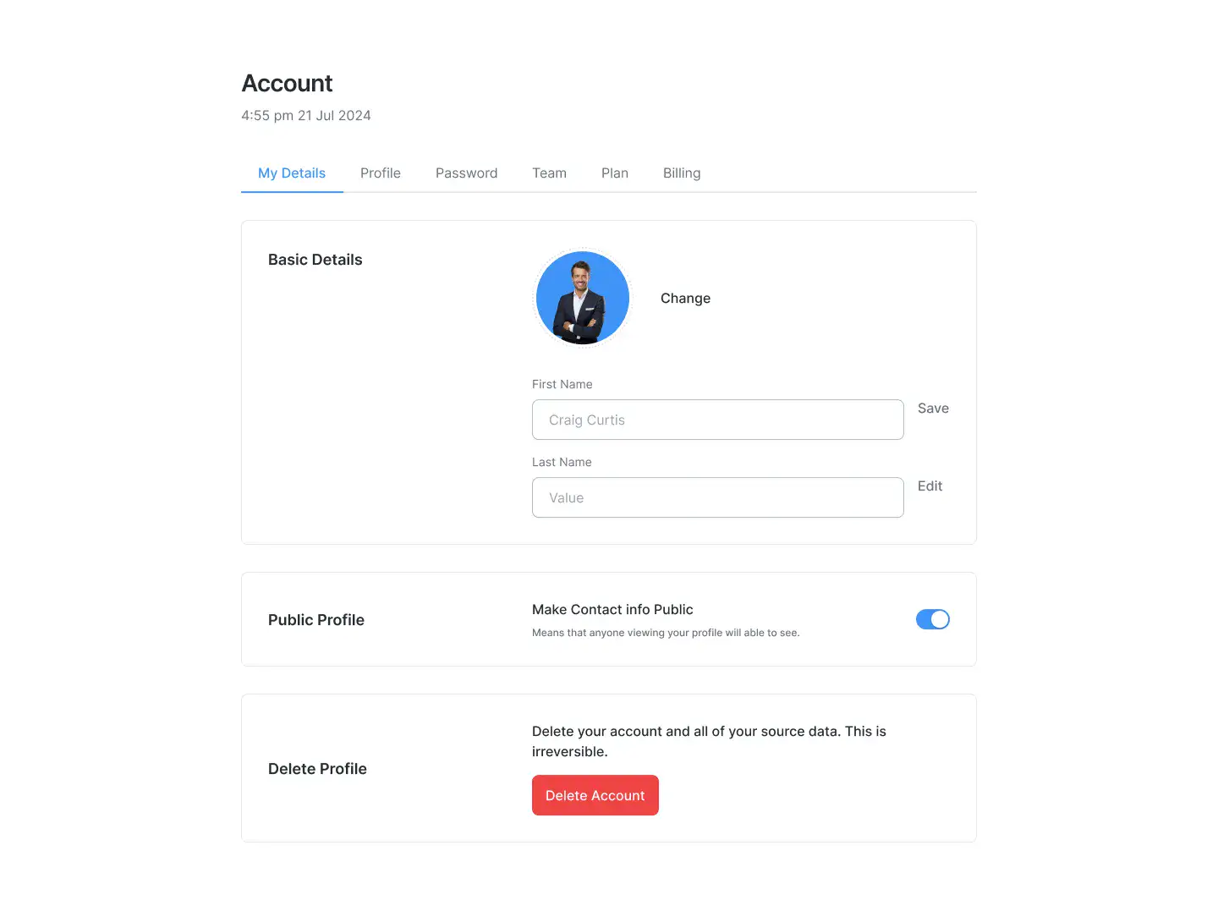The height and width of the screenshot is (911, 1218).
Task: Switch to the Billing tab
Action: point(682,173)
